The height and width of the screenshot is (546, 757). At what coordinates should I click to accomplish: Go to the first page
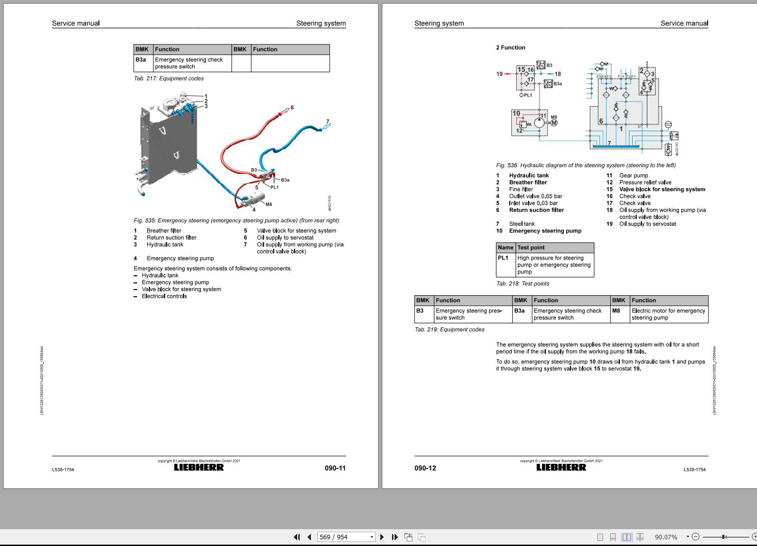point(297,537)
